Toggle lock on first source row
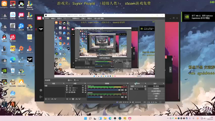This screenshot has width=215, height=121. pyautogui.click(x=85, y=86)
